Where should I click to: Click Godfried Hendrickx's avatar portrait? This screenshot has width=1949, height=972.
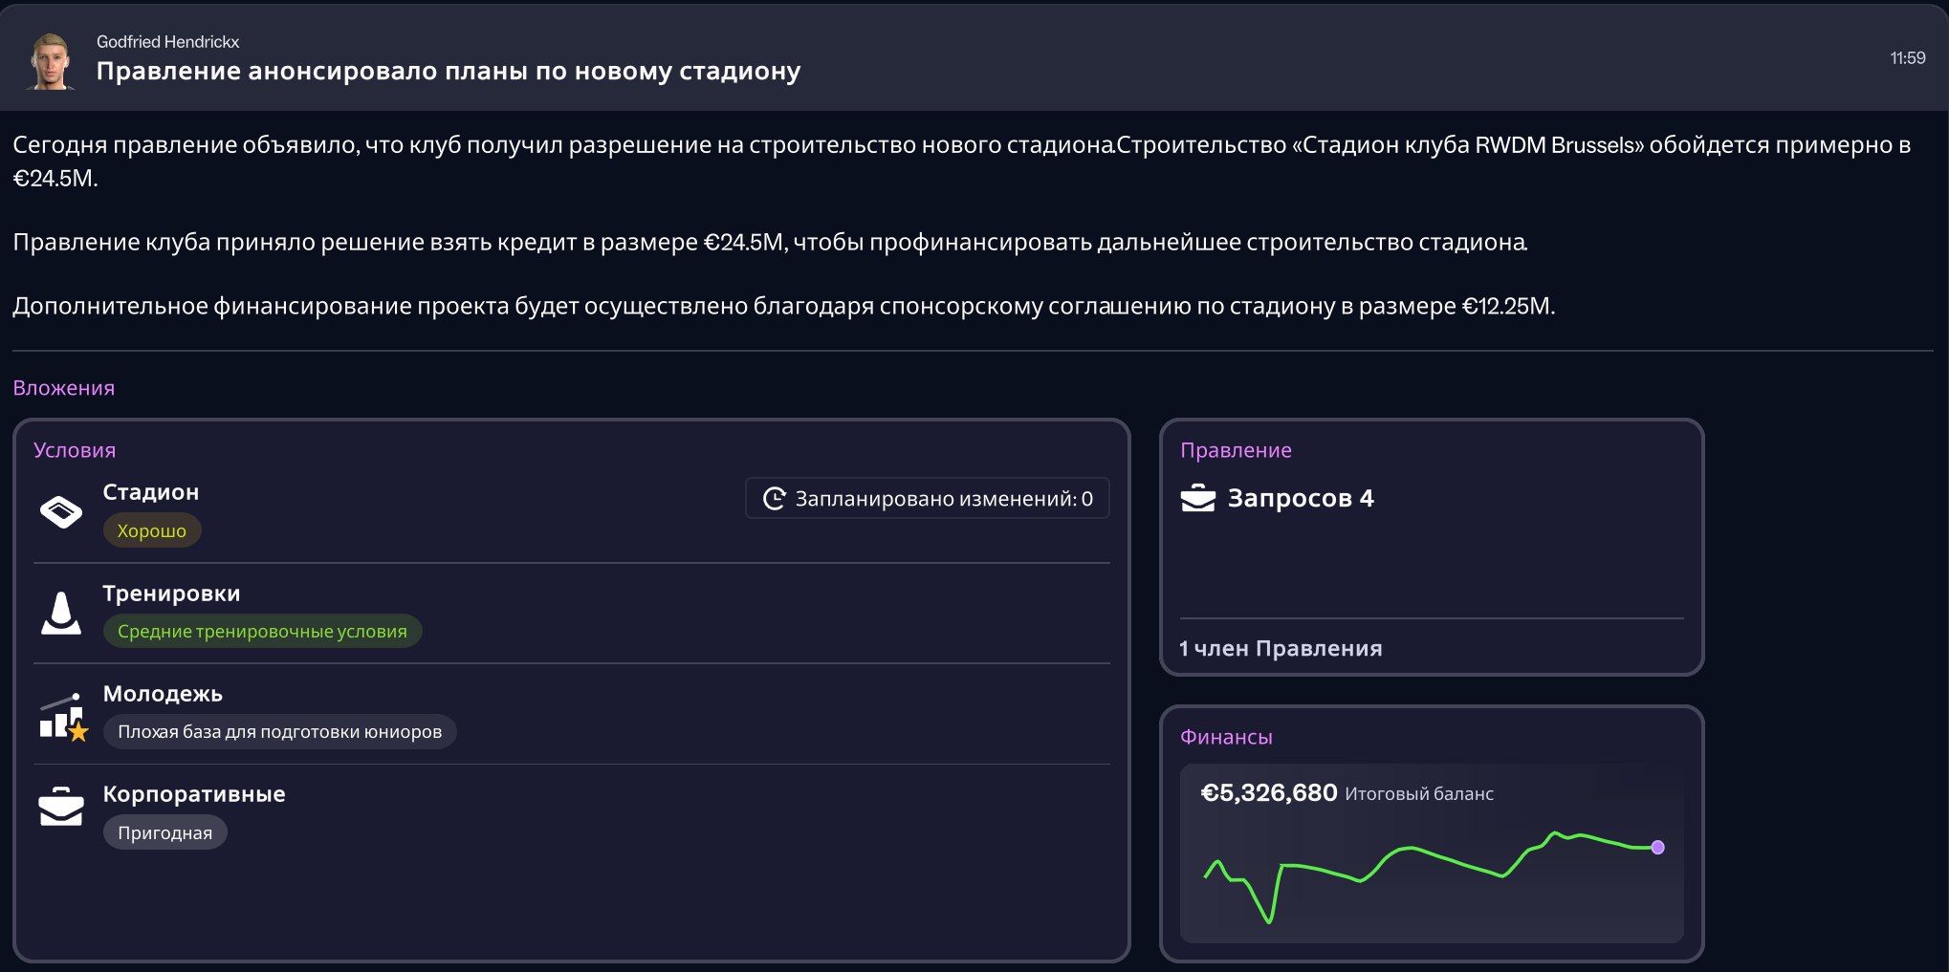(52, 61)
